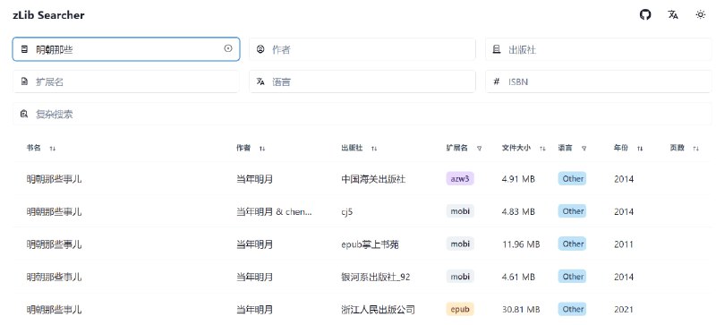
Task: Sort results by 页数 column
Action: [695, 148]
